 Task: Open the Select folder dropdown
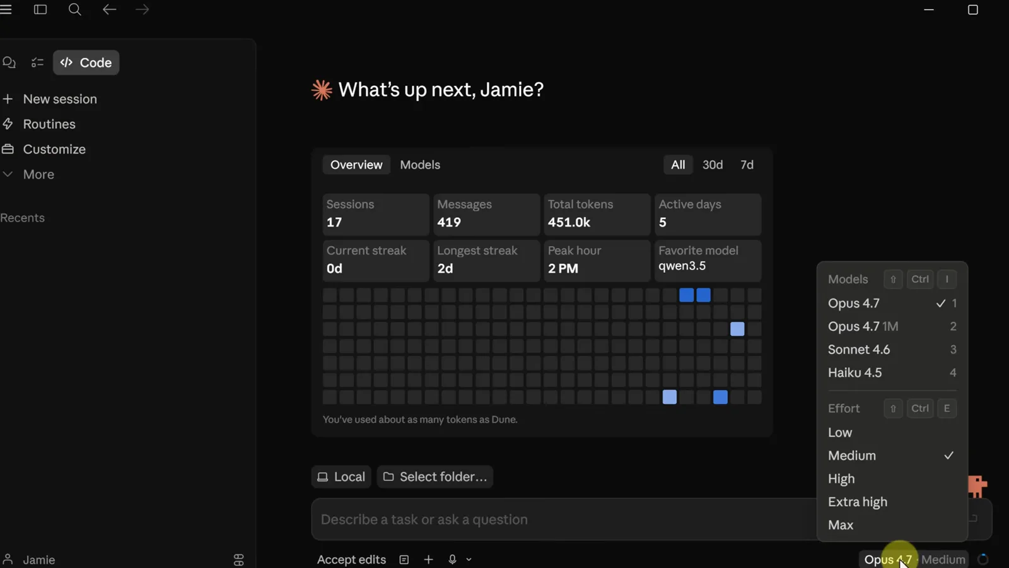point(435,477)
